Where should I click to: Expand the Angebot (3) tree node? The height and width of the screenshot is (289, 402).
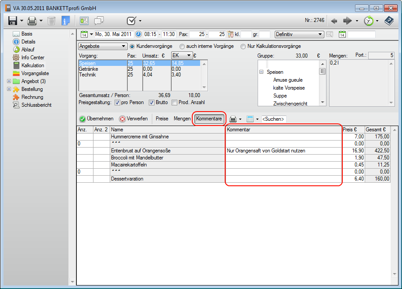point(9,81)
